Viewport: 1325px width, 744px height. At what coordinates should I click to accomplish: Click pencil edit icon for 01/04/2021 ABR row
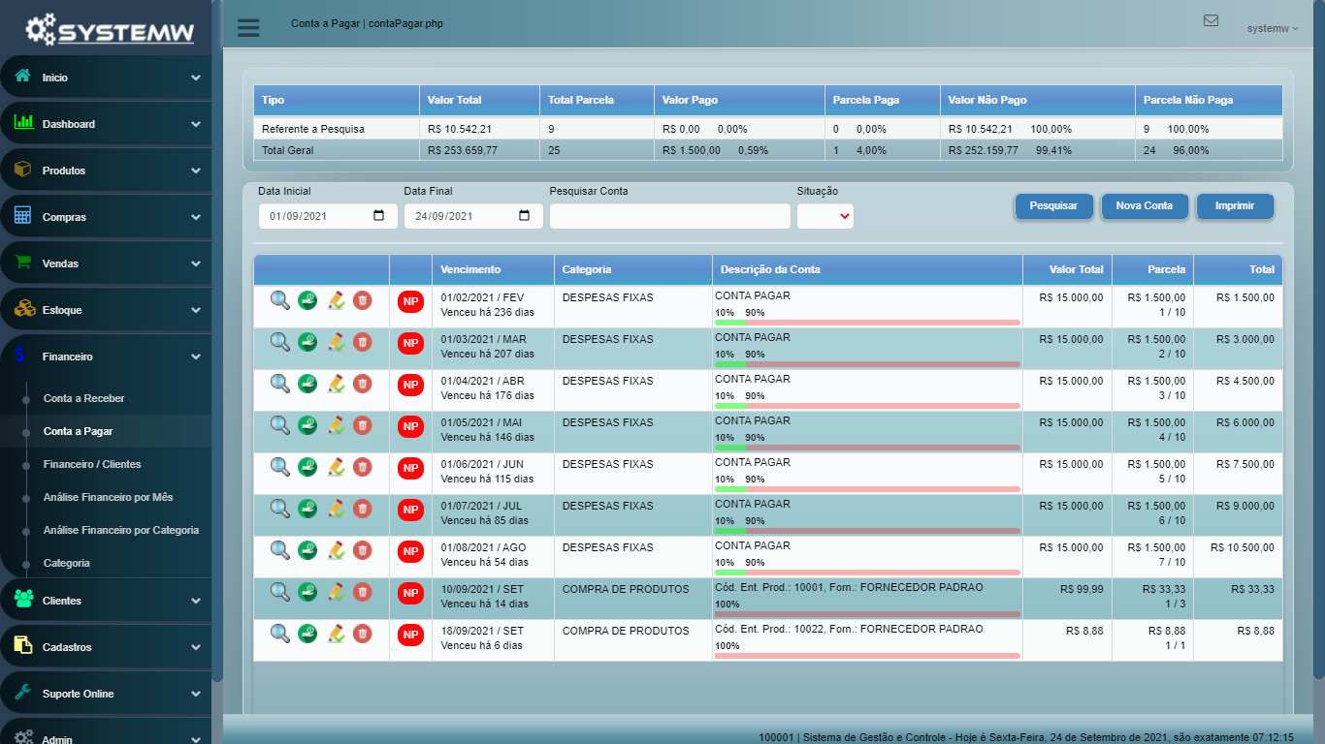point(336,384)
